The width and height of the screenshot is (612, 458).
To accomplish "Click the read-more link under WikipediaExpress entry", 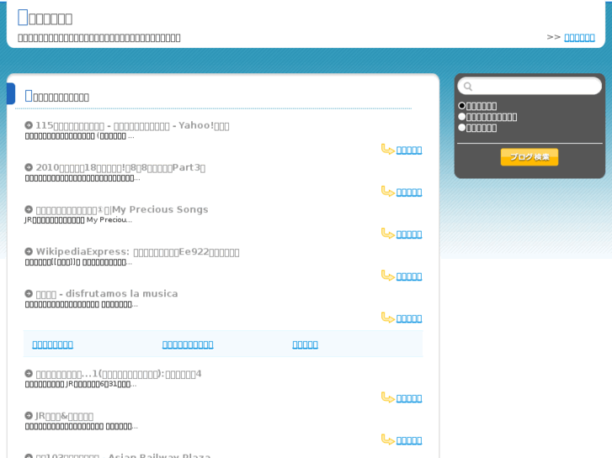I will coord(409,276).
